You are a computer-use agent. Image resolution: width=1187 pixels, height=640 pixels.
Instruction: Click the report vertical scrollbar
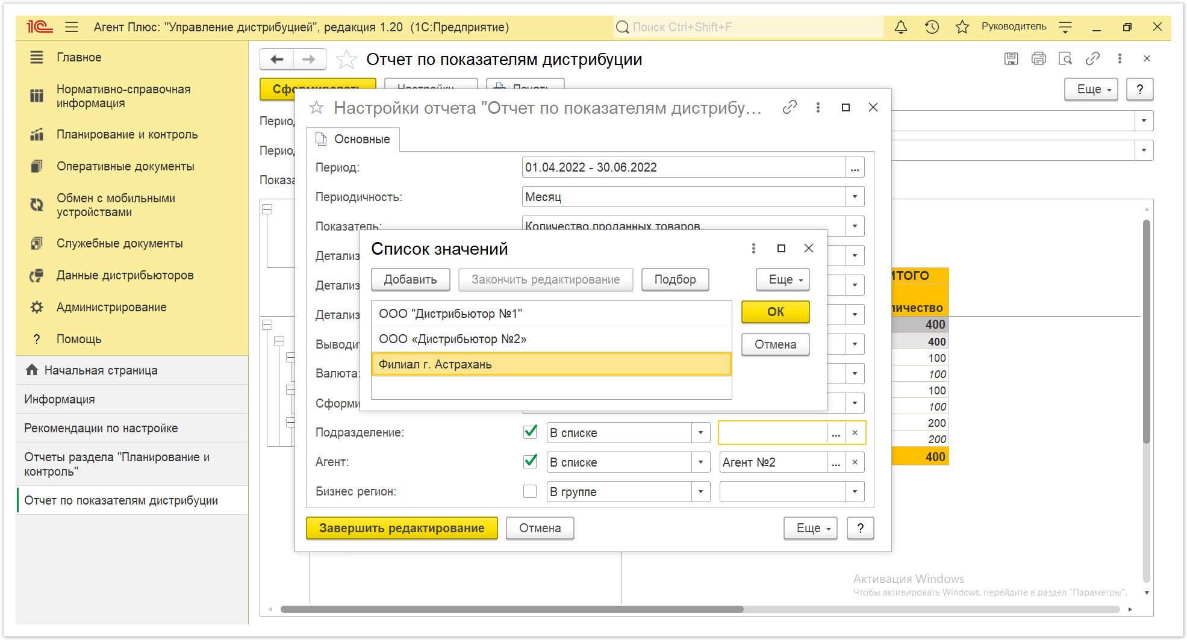tap(1147, 331)
